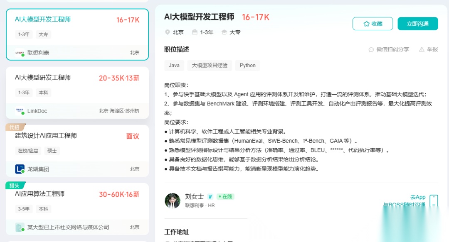Click the WeChat share bubble icon

(371, 50)
